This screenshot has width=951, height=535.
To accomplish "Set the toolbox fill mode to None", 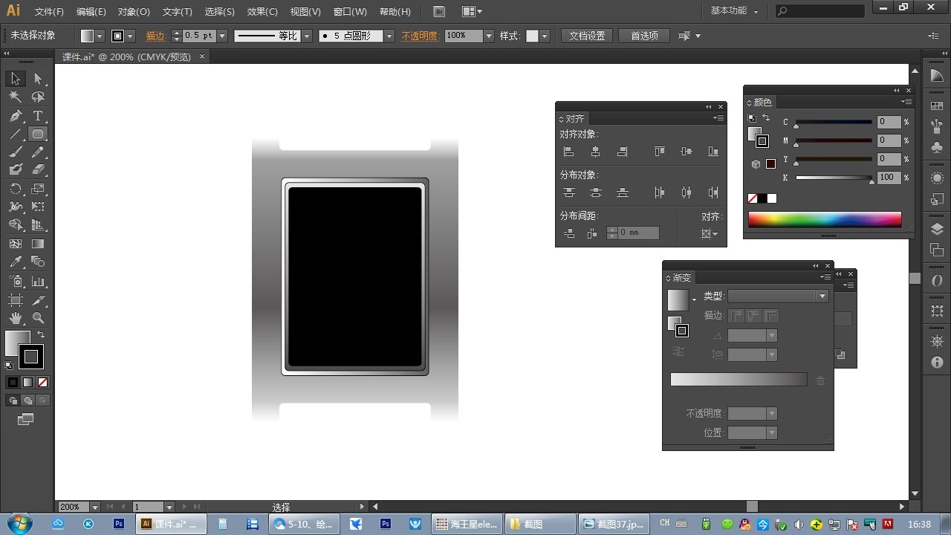I will click(x=42, y=383).
